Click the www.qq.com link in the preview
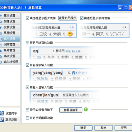This screenshot has width=132, height=132. [73, 51]
